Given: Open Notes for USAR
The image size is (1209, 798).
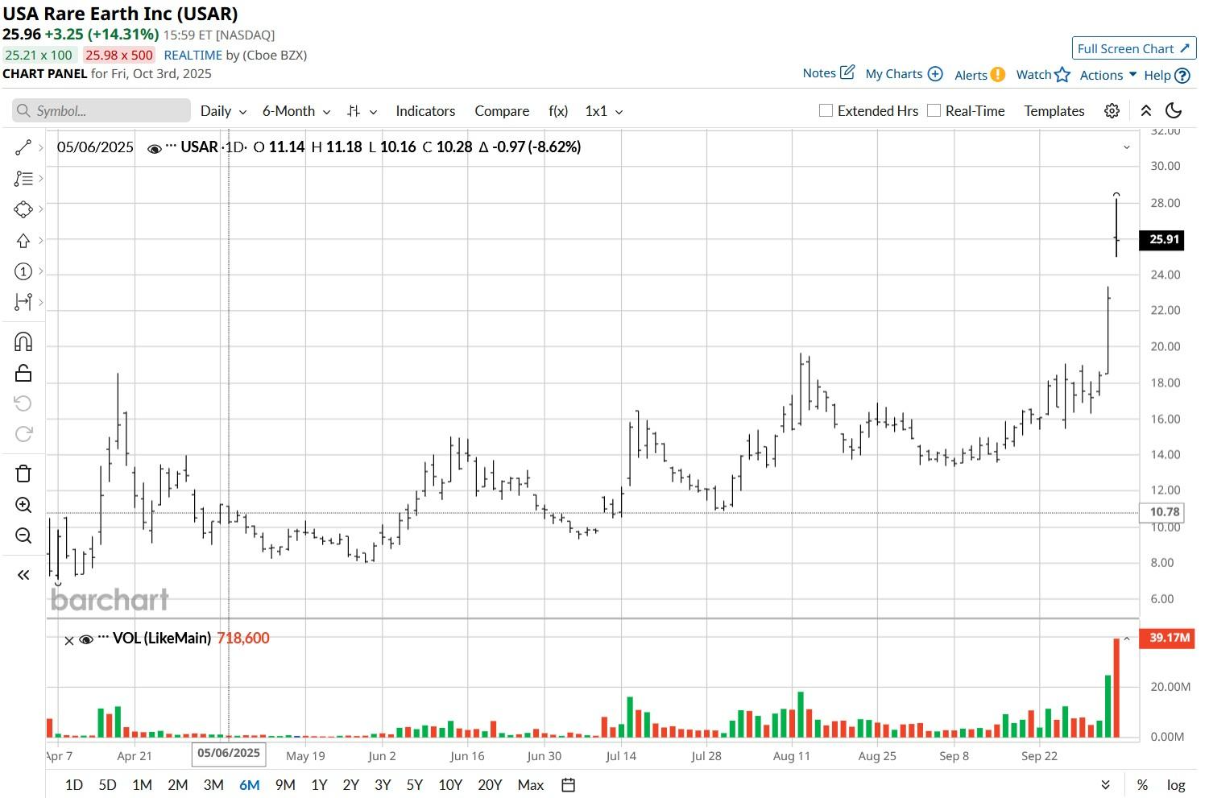Looking at the screenshot, I should [828, 72].
